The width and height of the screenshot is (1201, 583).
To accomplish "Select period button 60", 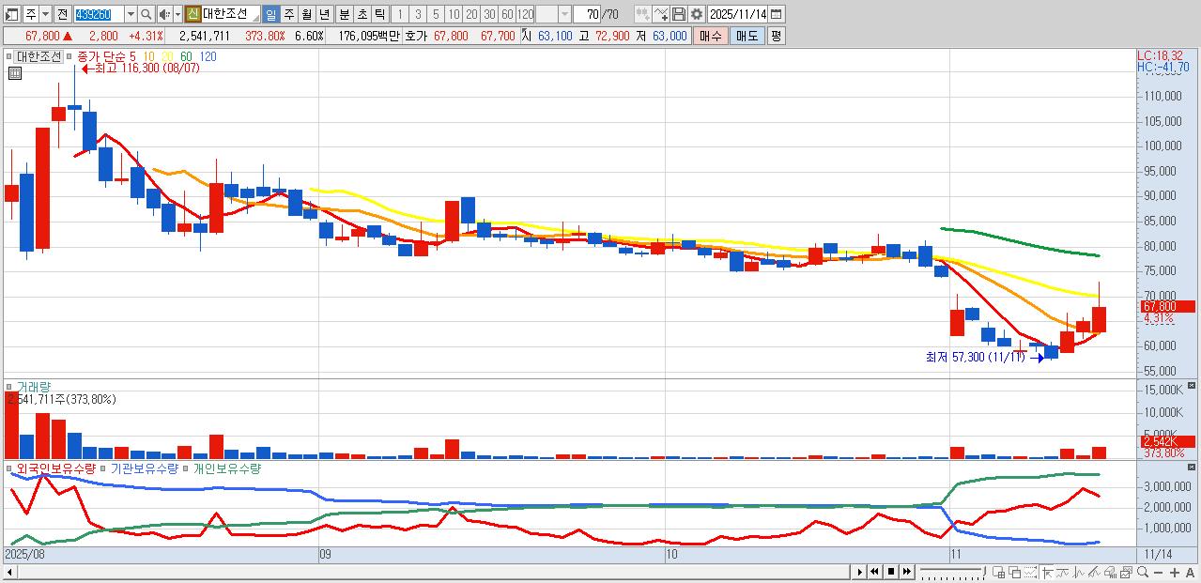I will [507, 14].
